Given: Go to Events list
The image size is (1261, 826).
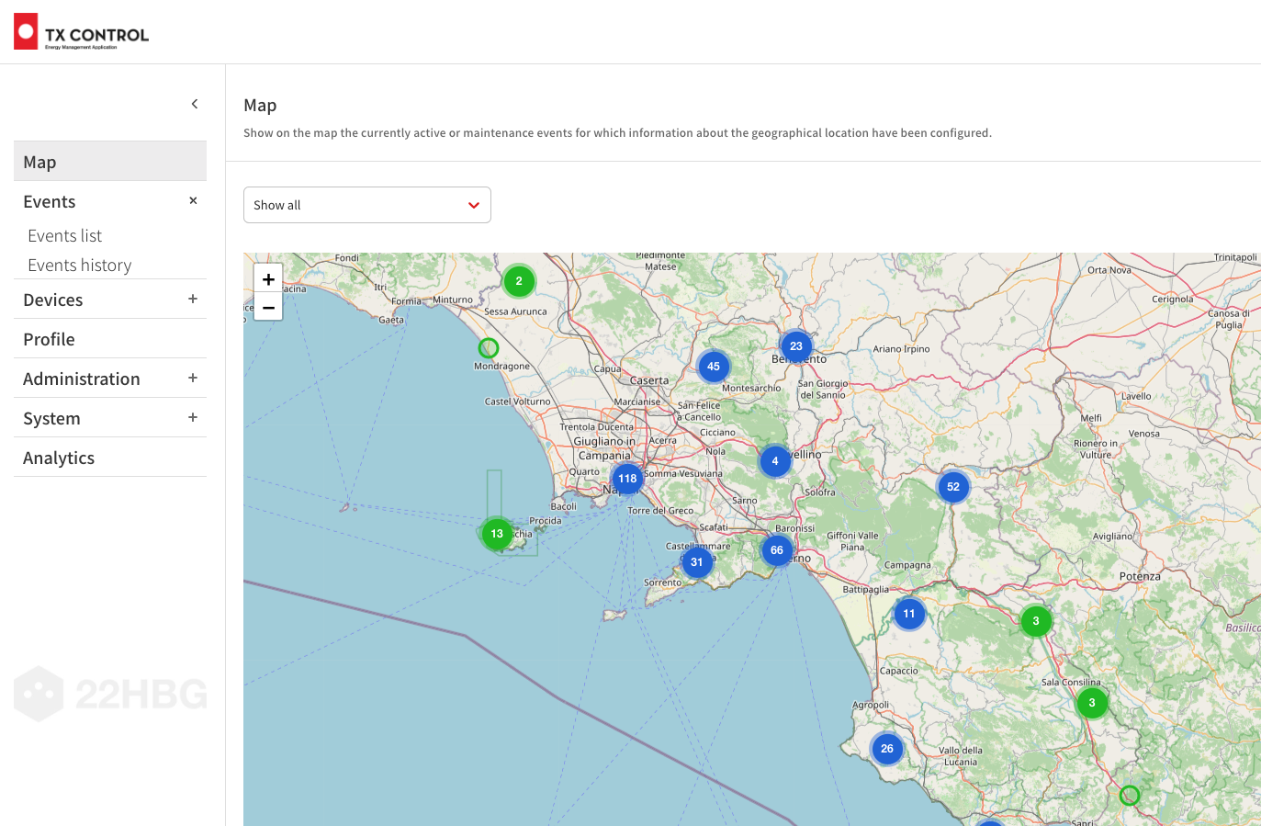Looking at the screenshot, I should click(x=64, y=236).
